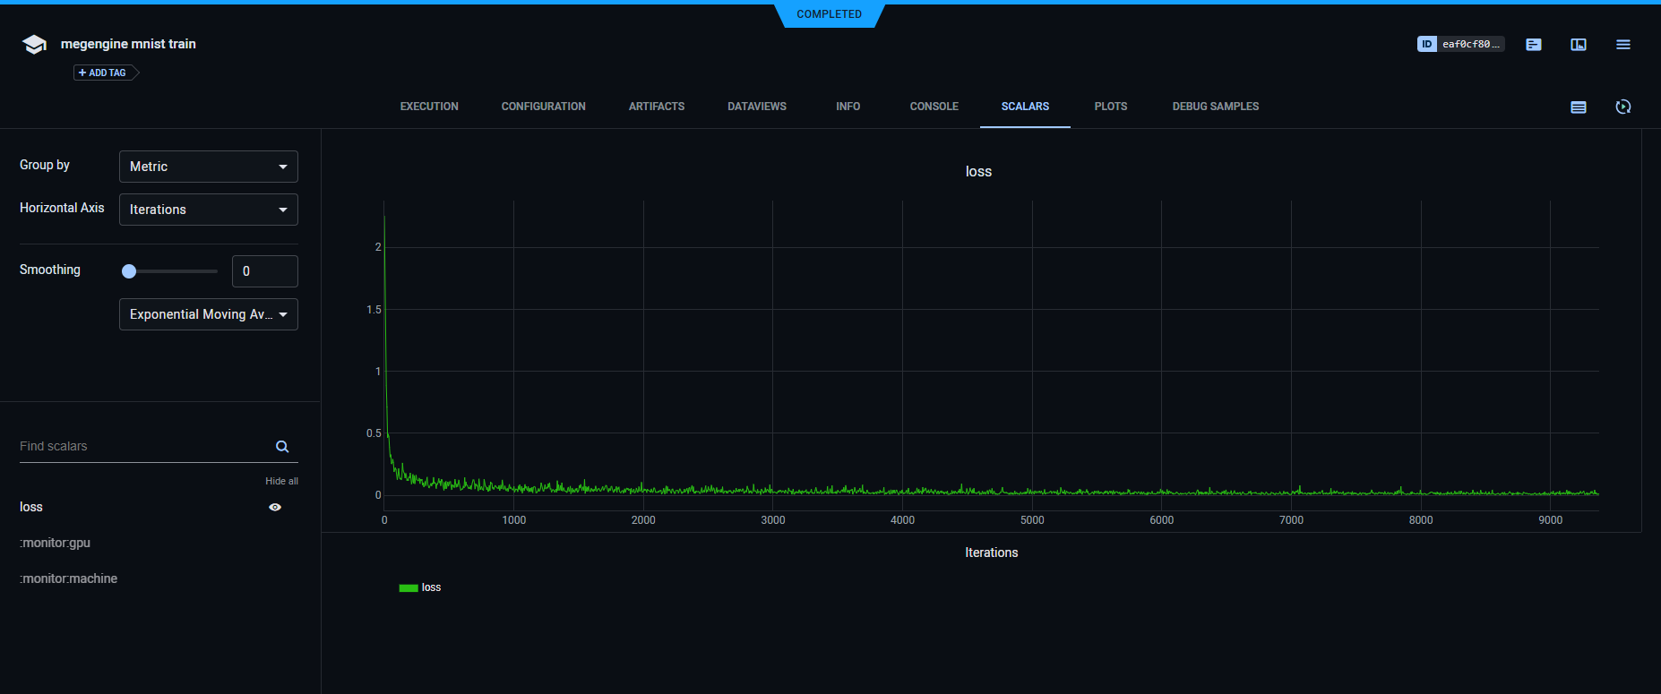Viewport: 1661px width, 694px height.
Task: Select the :monitor:gpu scalar entry
Action: pos(56,543)
